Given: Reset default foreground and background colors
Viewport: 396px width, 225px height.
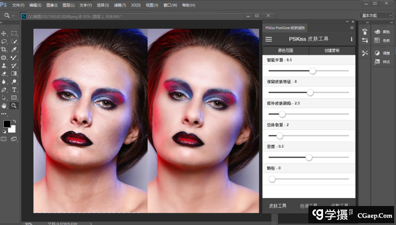Looking at the screenshot, I should click(x=4, y=131).
